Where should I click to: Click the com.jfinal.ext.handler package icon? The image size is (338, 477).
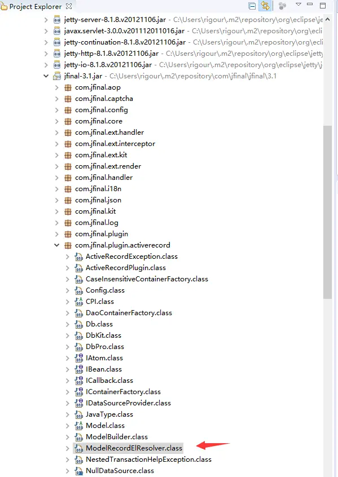pyautogui.click(x=68, y=132)
